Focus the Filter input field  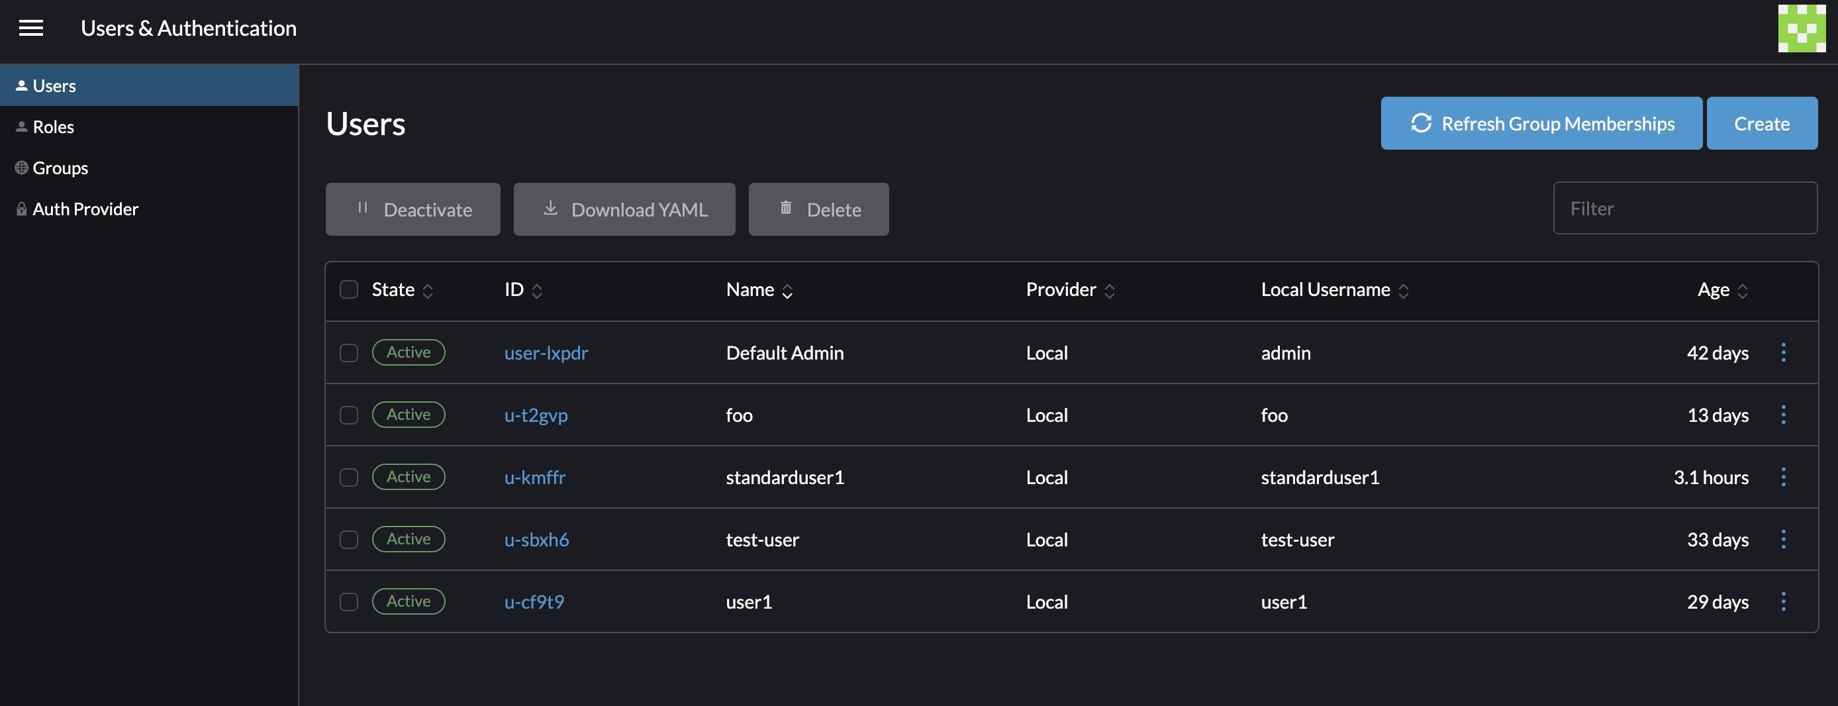pyautogui.click(x=1684, y=209)
